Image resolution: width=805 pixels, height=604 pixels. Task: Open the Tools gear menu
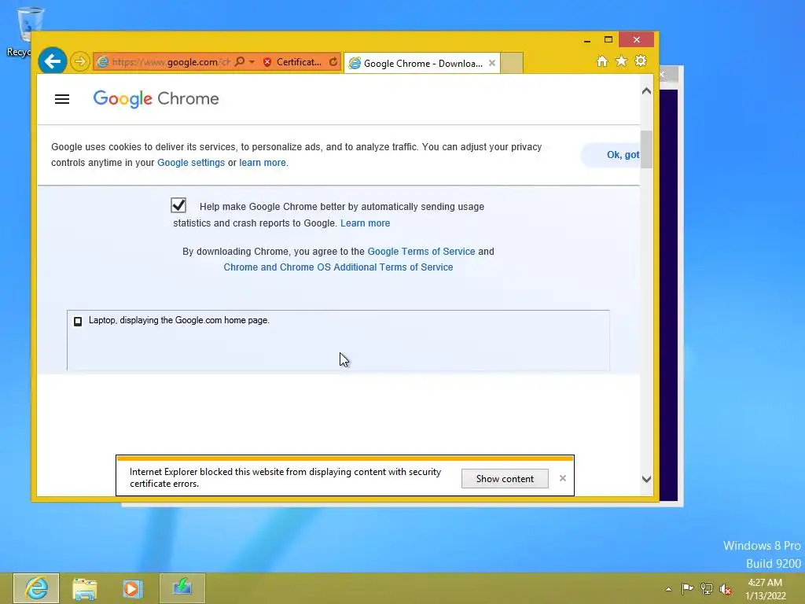641,61
